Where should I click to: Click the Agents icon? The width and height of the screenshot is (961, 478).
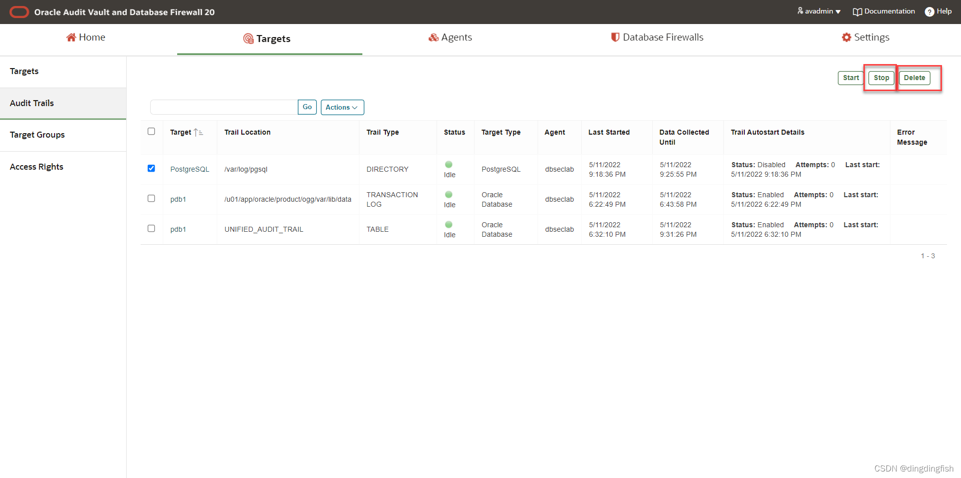[x=433, y=38]
